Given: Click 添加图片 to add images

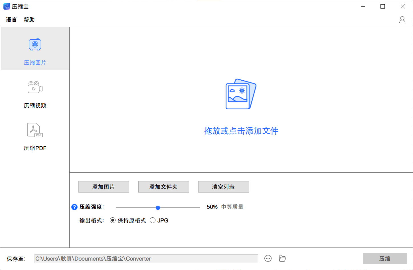Looking at the screenshot, I should (x=104, y=187).
